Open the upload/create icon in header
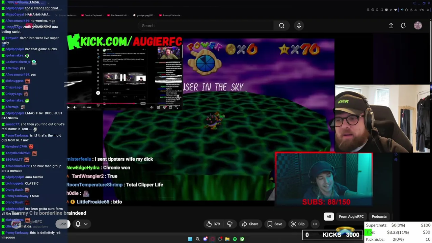 point(391,26)
